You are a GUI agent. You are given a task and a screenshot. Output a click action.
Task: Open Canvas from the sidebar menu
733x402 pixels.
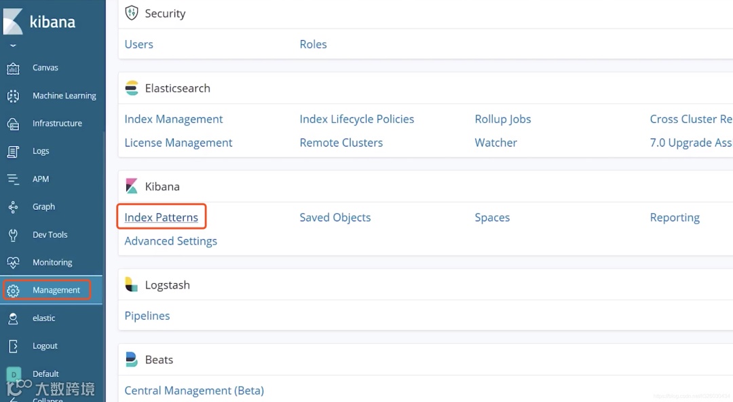tap(45, 68)
